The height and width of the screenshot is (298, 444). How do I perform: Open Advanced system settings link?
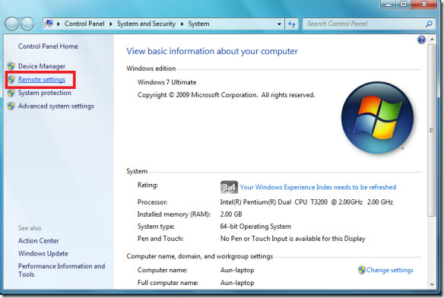pos(55,106)
